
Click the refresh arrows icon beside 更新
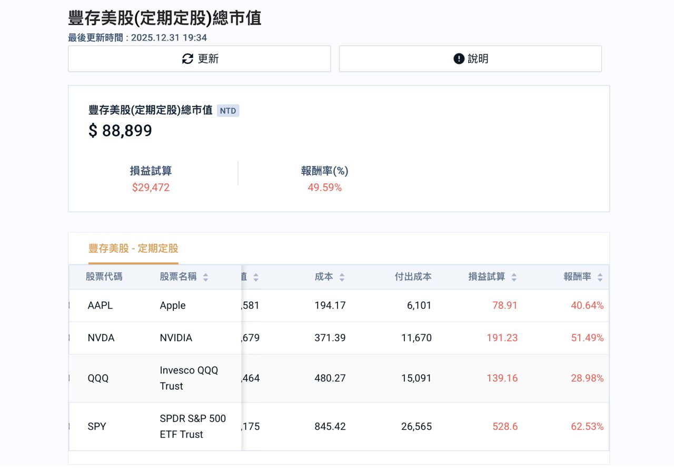(187, 58)
